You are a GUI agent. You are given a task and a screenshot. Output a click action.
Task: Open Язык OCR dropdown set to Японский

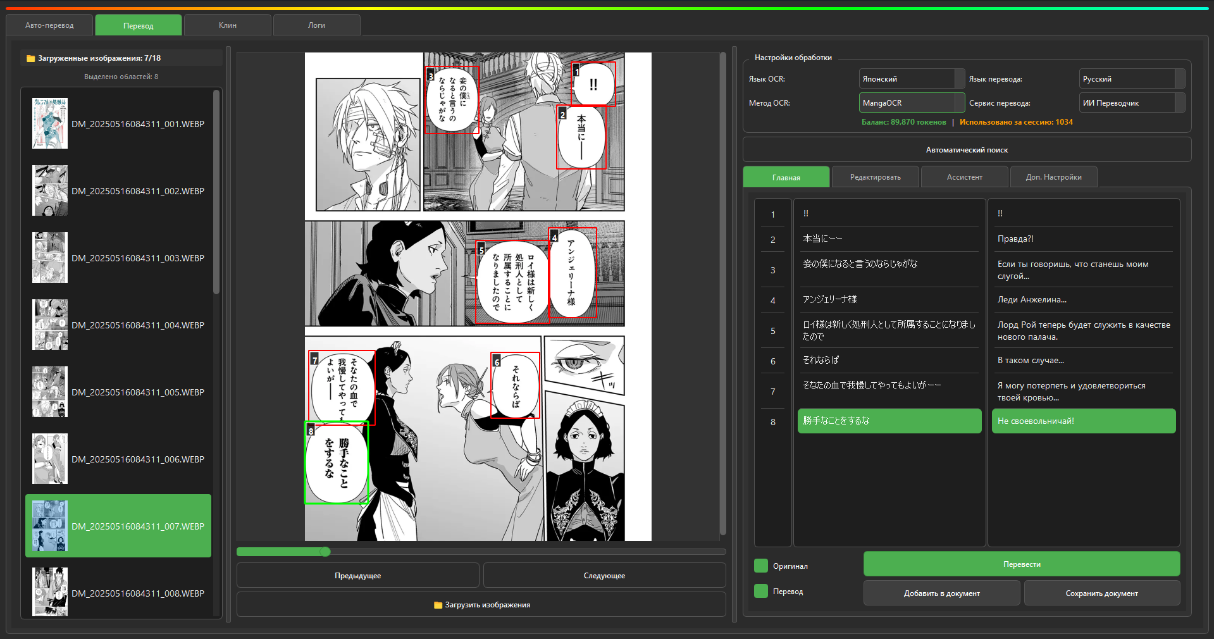tap(911, 79)
